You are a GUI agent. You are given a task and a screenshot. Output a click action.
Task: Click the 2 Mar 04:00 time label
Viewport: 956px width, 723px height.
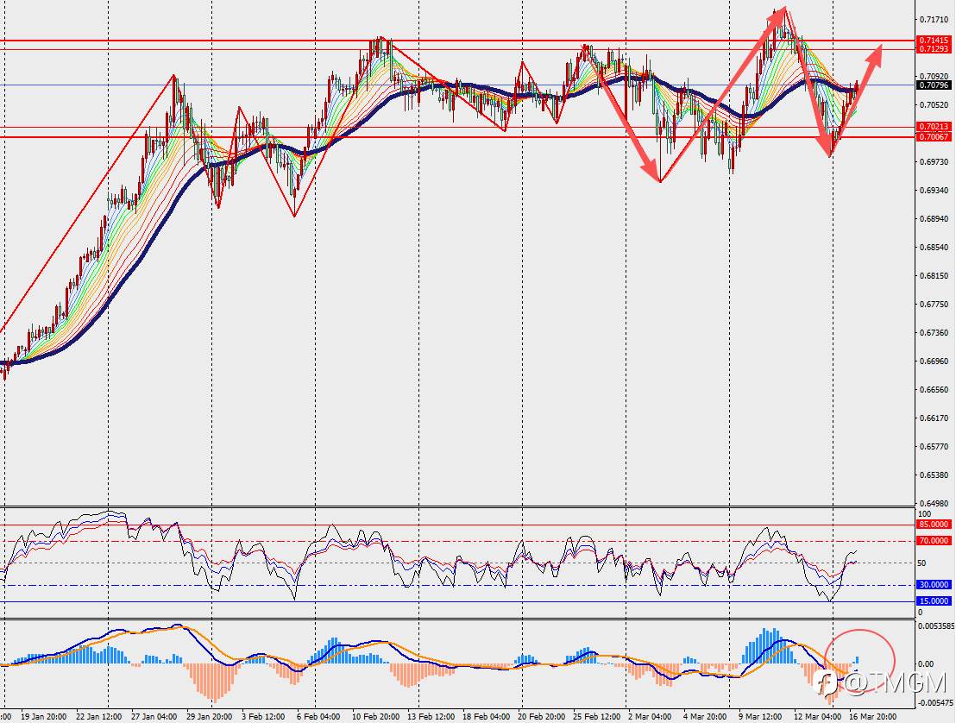click(x=651, y=717)
